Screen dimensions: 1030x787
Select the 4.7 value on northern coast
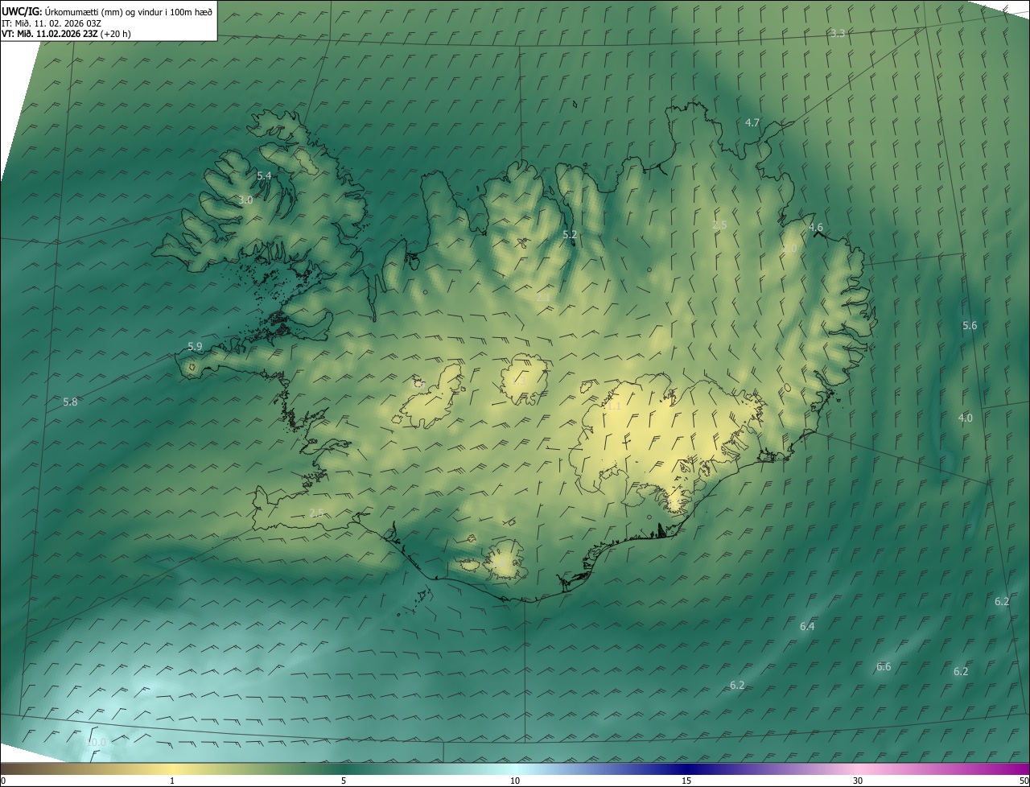pos(752,123)
